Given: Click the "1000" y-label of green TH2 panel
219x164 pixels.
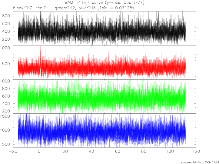Looking at the screenshot, I should pos(5,81).
